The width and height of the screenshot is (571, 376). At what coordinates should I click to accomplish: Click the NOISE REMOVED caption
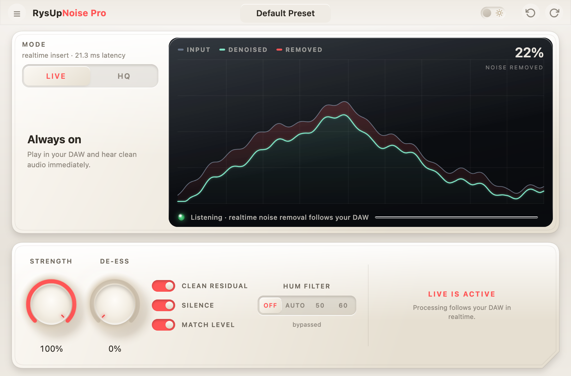514,67
